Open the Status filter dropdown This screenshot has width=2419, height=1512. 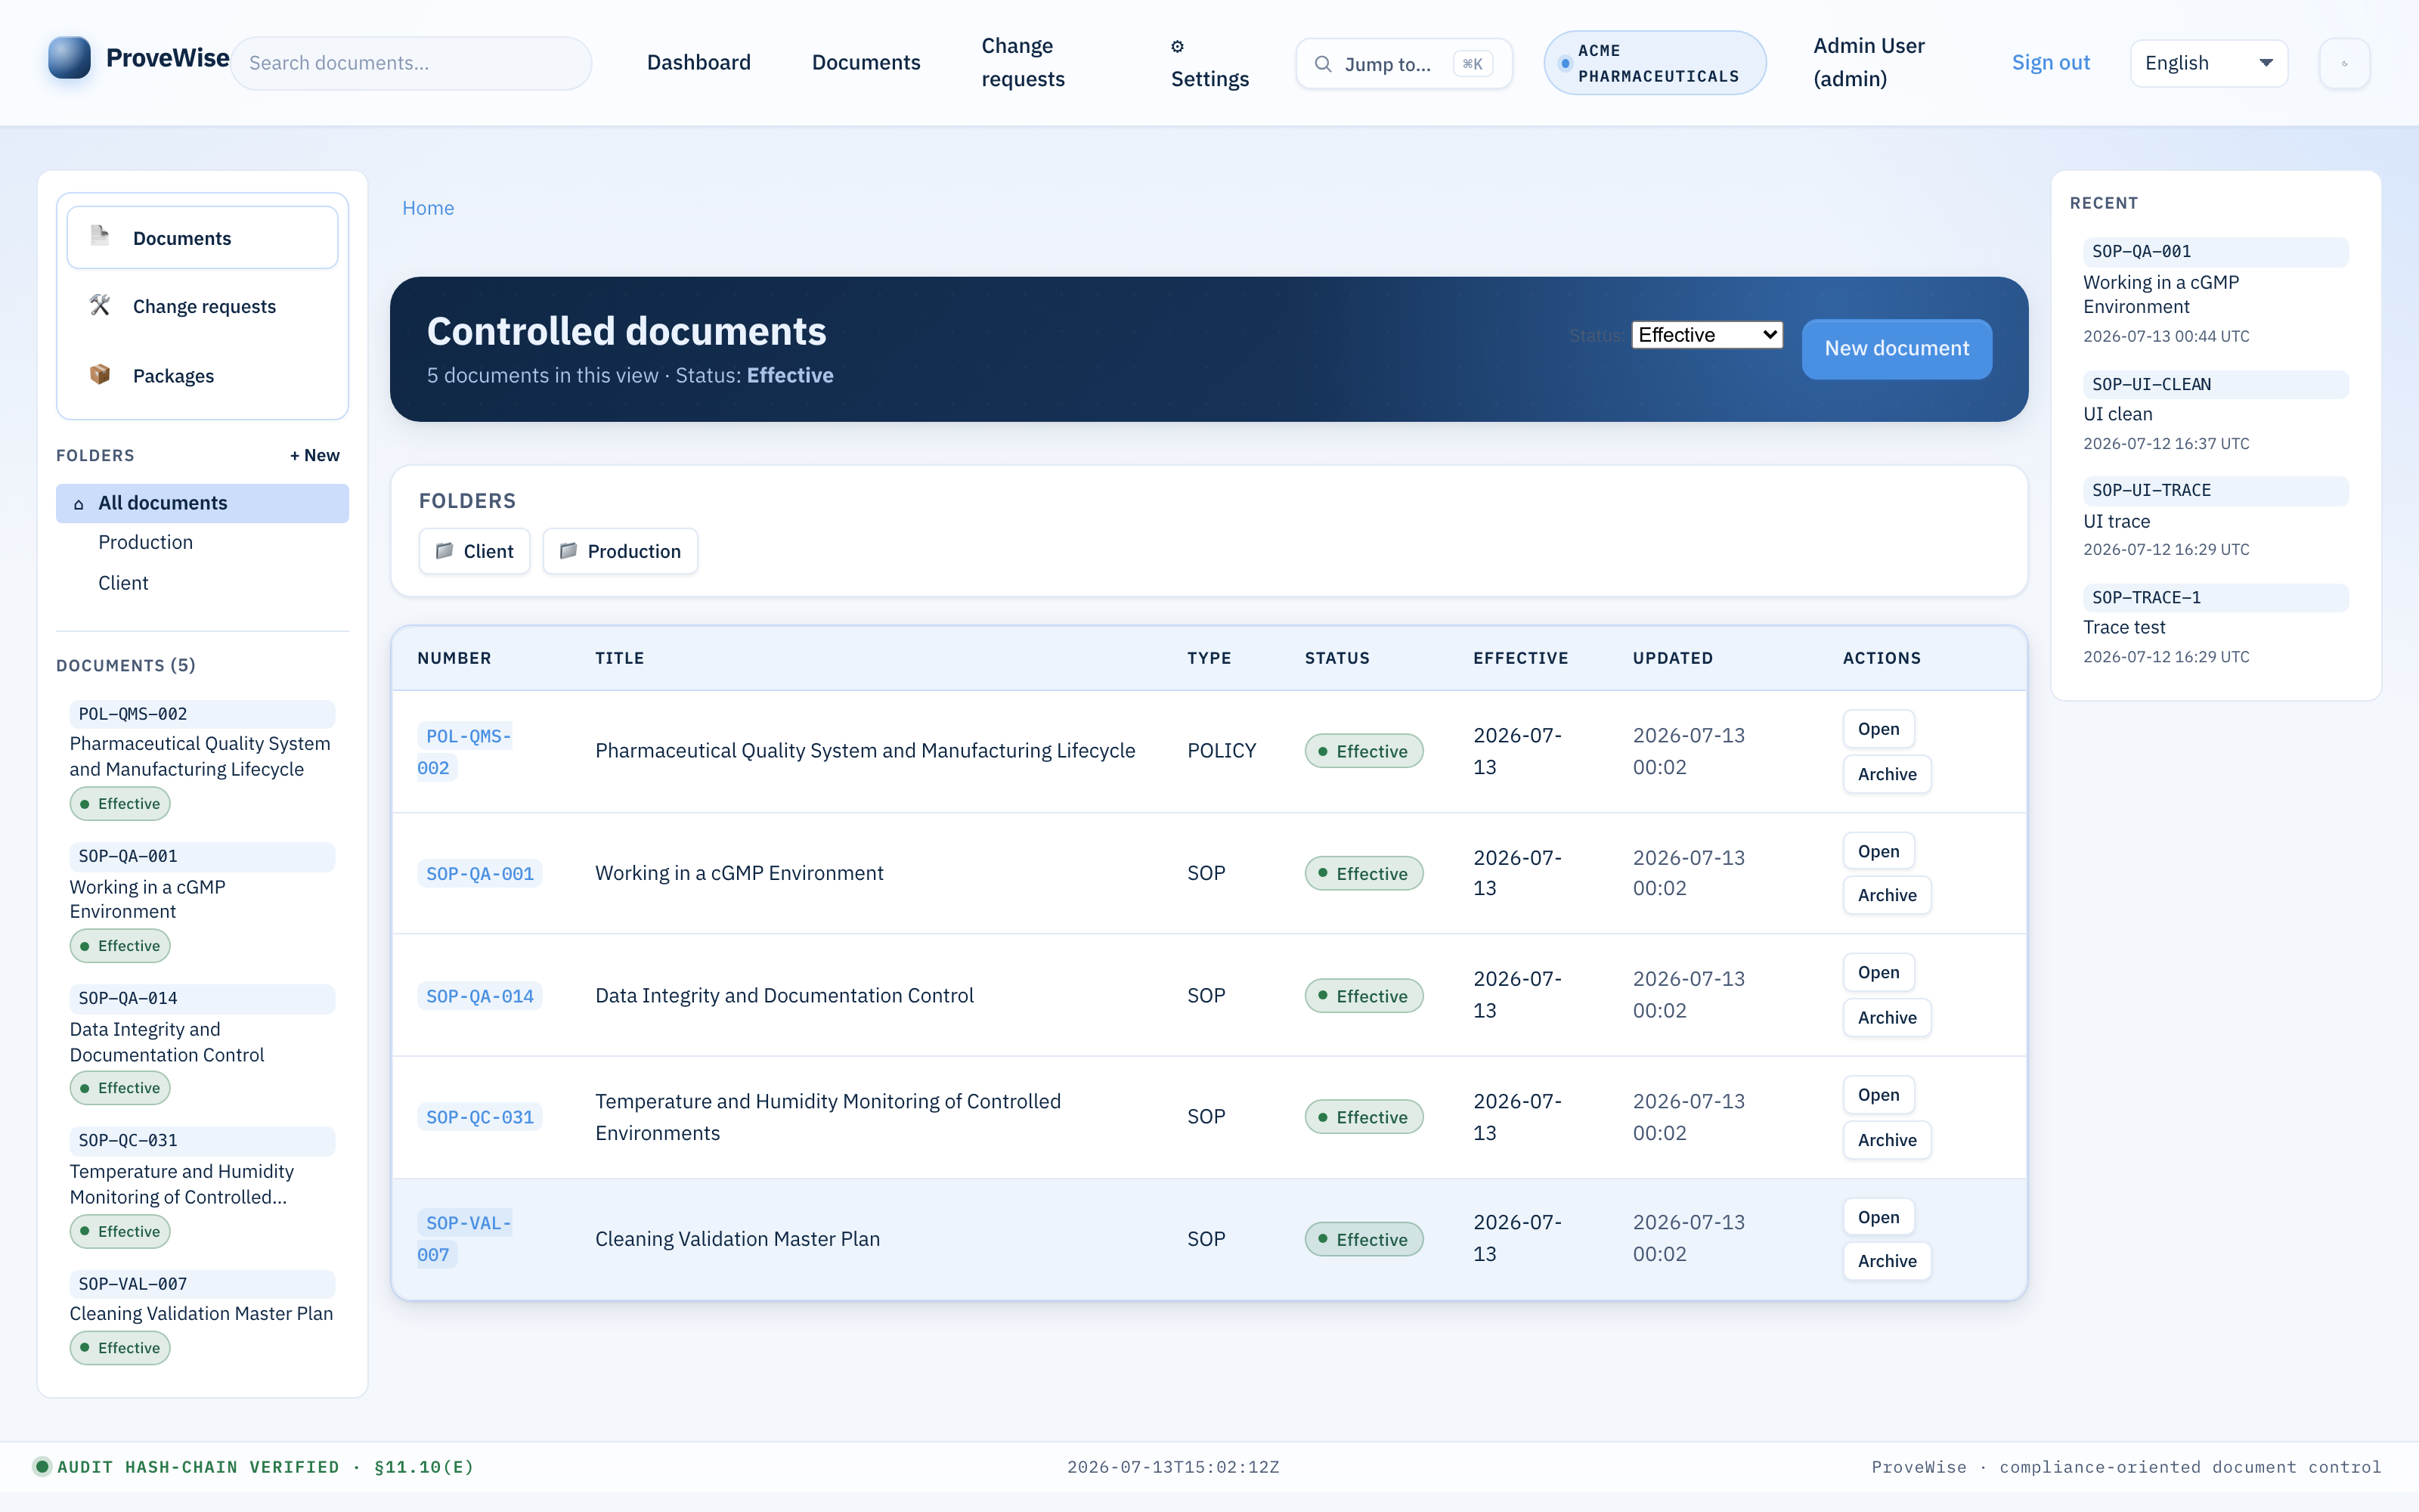(1708, 335)
